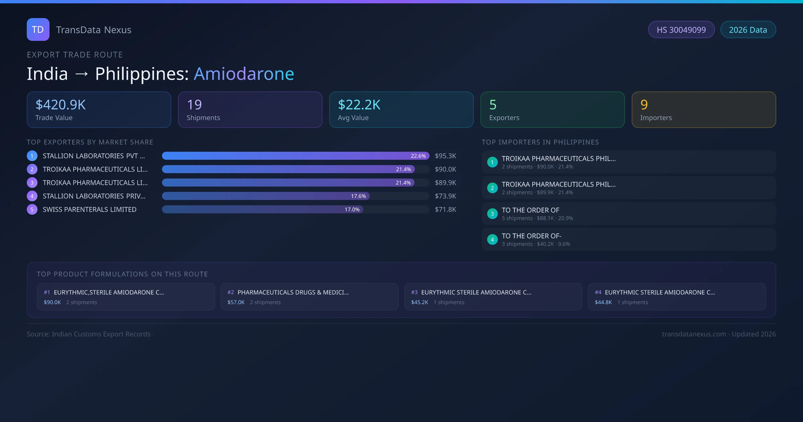
Task: Click exporter rank 4 circle badge
Action: 32,196
